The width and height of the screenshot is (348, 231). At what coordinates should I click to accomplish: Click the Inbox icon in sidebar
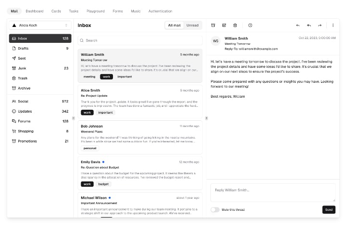[x=14, y=38]
